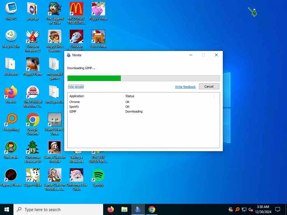Select Santa Claus in Trouble... A... icon
The width and height of the screenshot is (287, 215).
(x=55, y=179)
